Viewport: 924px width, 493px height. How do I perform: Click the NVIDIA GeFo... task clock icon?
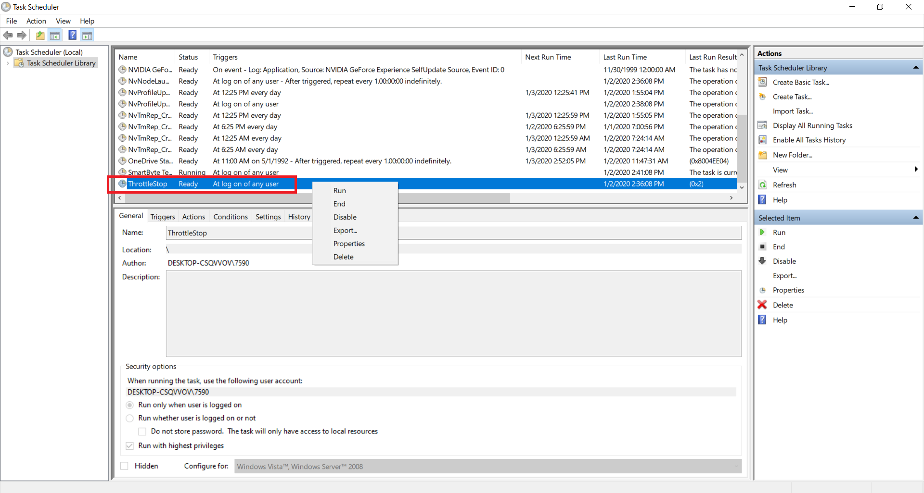pyautogui.click(x=123, y=70)
